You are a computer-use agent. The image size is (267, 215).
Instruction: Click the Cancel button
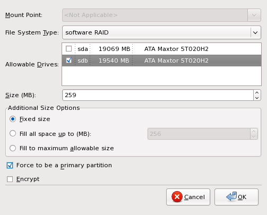[x=188, y=197]
